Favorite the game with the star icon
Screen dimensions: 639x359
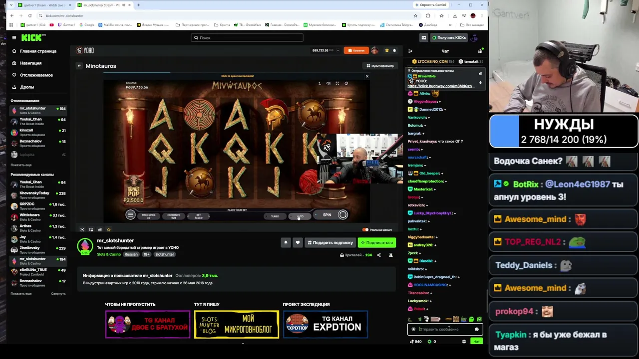[108, 230]
